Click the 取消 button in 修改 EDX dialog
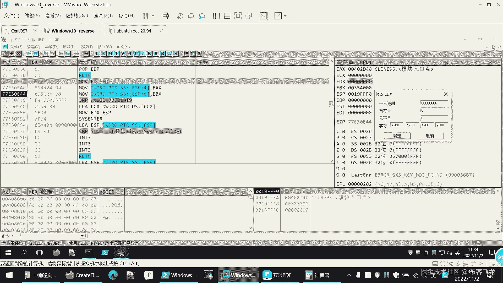Viewport: 503px width, 283px height. (430, 136)
